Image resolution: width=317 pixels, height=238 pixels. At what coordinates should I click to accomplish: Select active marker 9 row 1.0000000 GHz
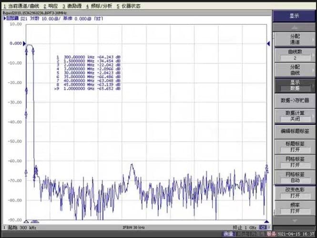tap(88, 89)
